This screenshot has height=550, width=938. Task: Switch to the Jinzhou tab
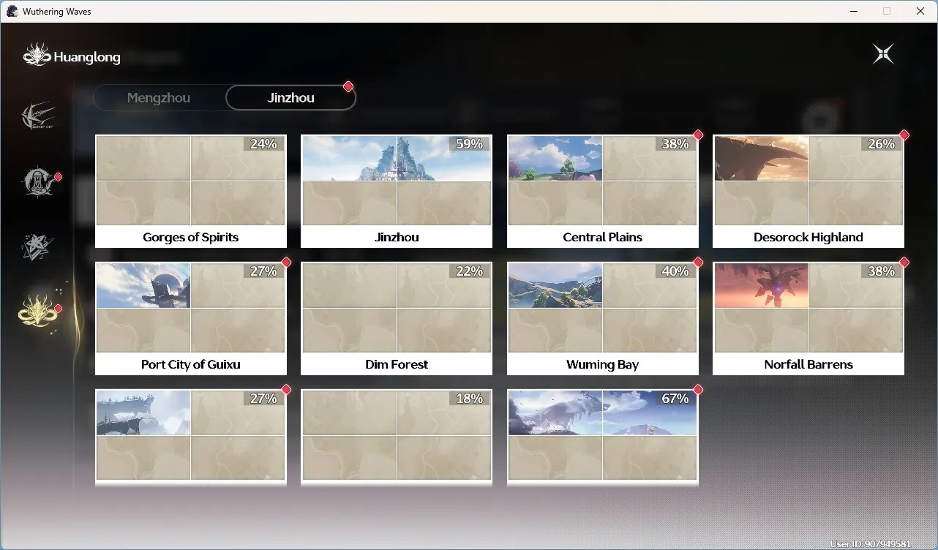[x=290, y=98]
